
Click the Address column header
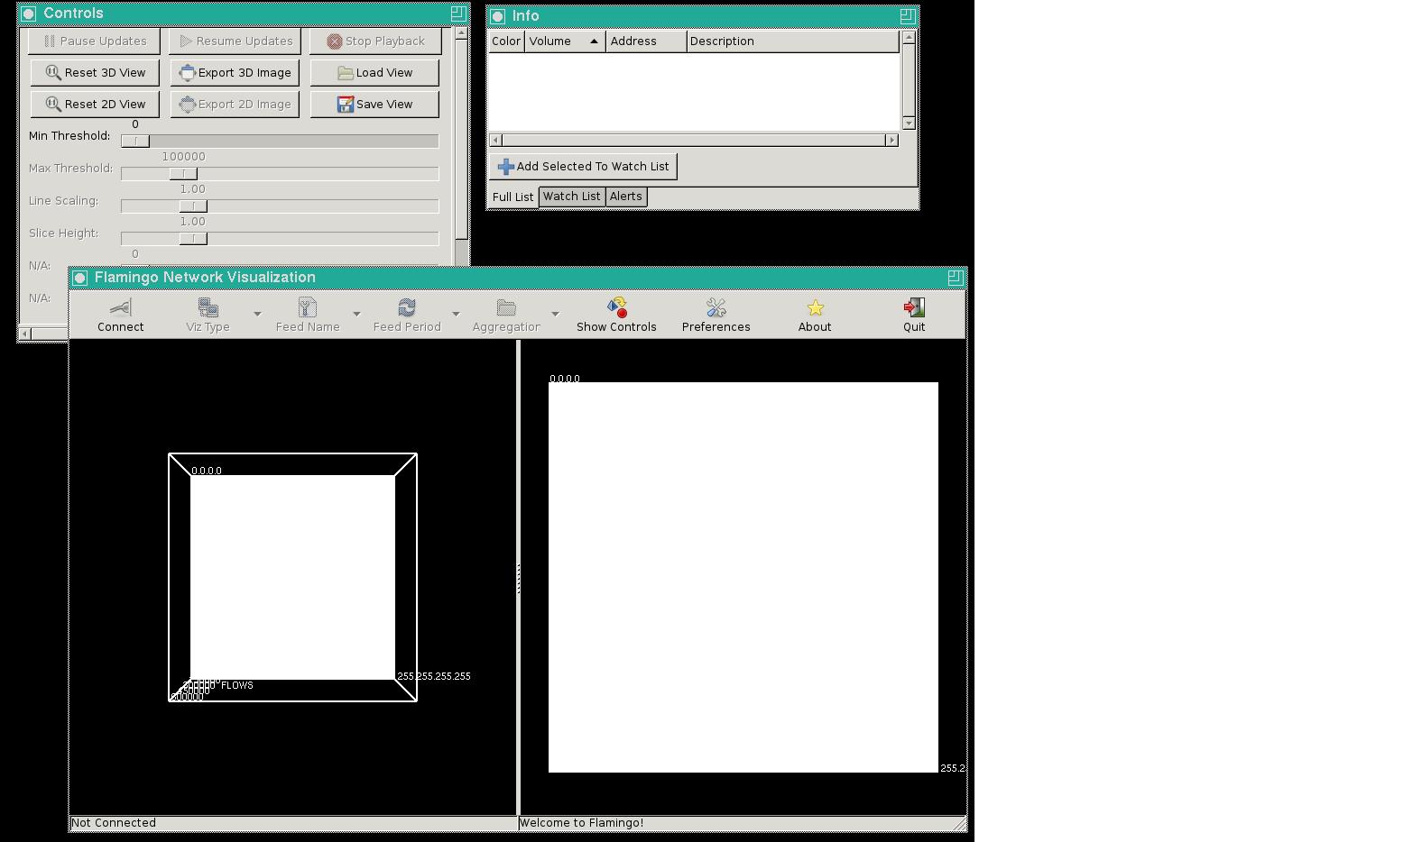click(646, 41)
